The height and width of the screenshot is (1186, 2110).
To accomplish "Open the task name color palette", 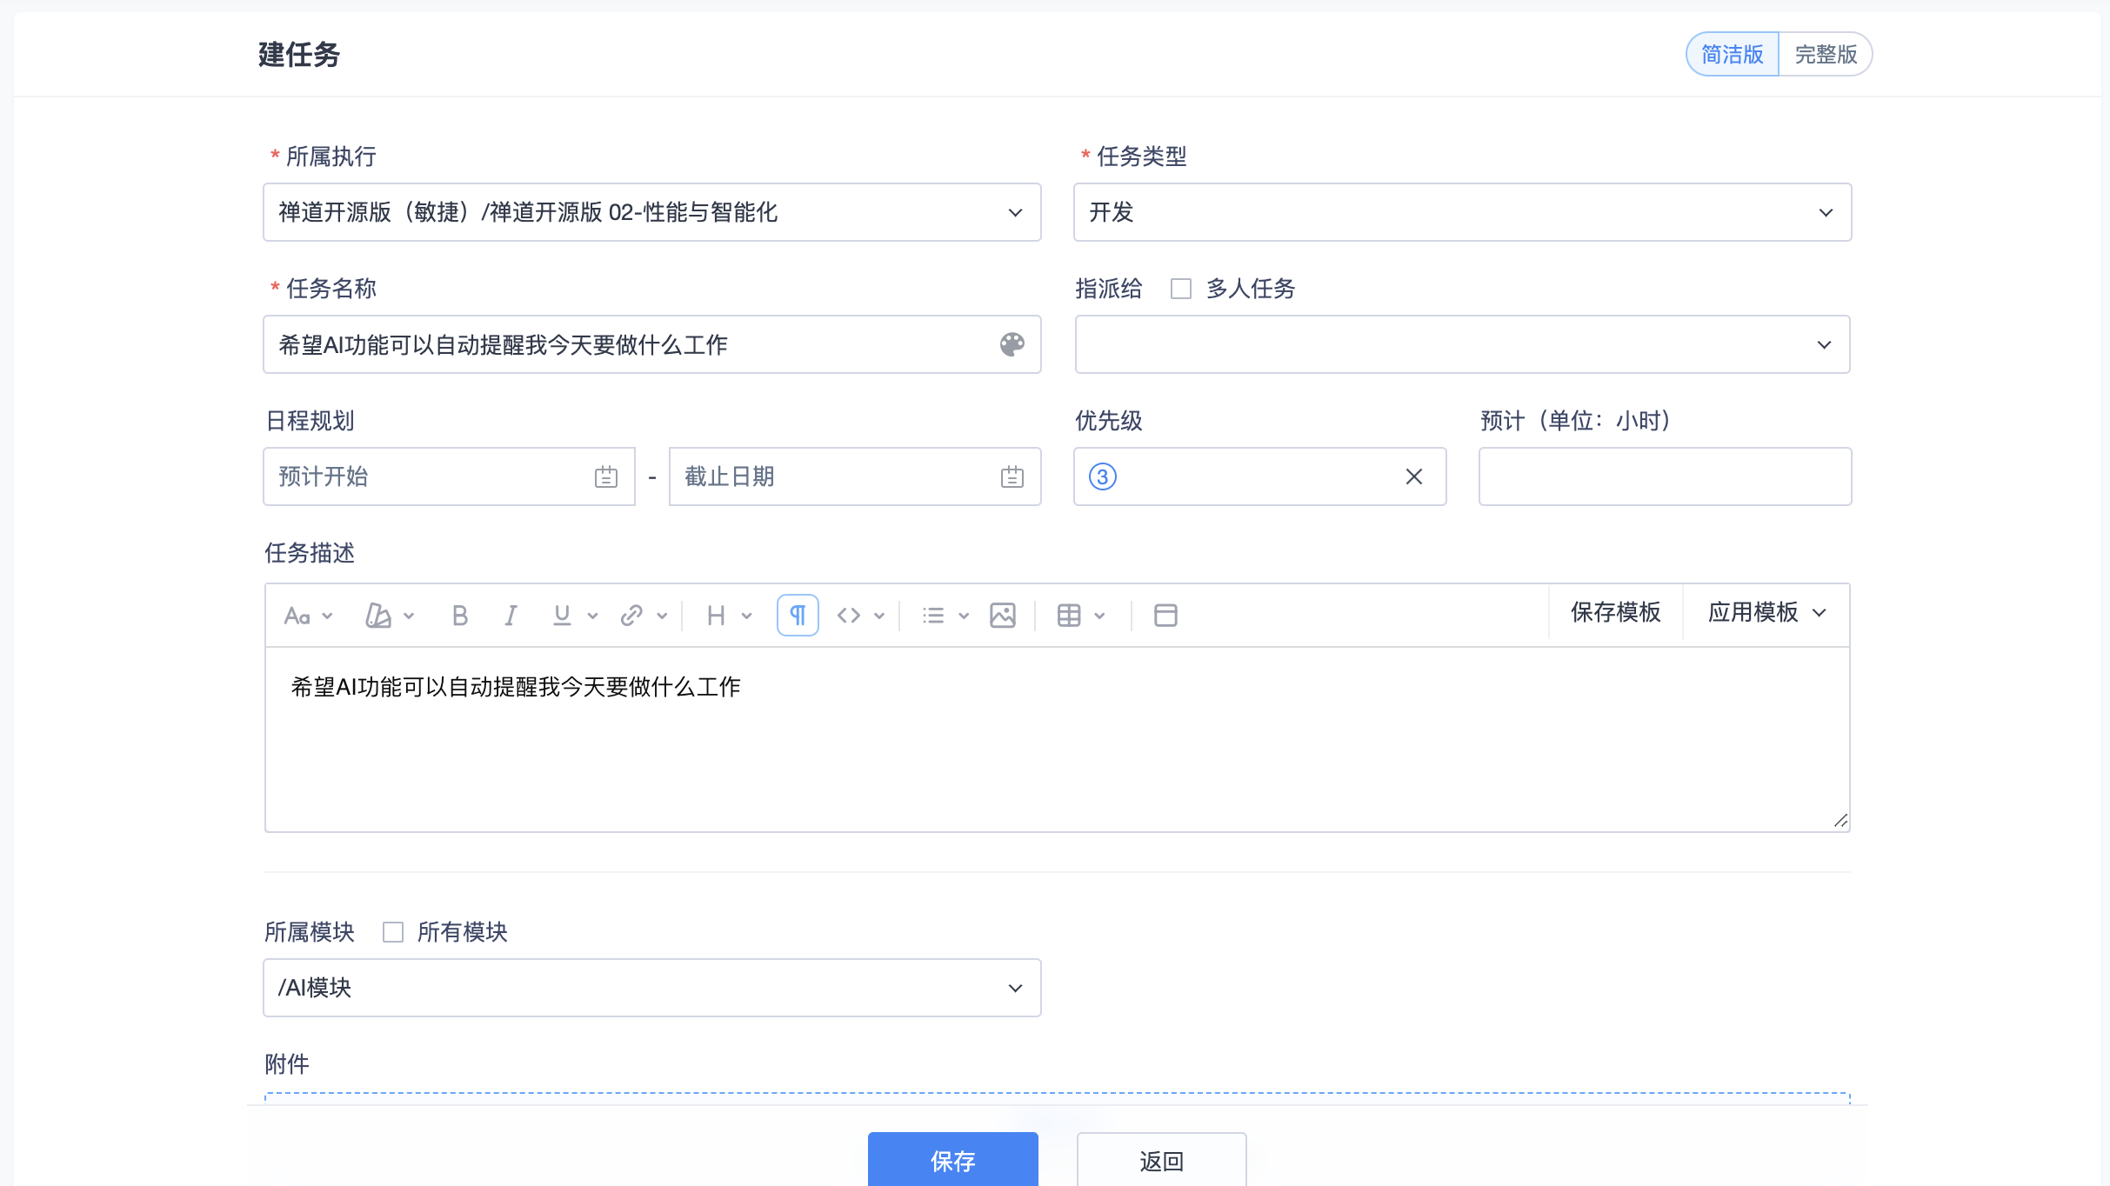I will point(1012,344).
